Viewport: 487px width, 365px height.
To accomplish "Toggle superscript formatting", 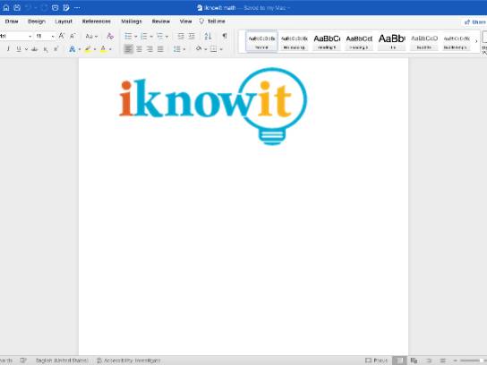I will [56, 49].
